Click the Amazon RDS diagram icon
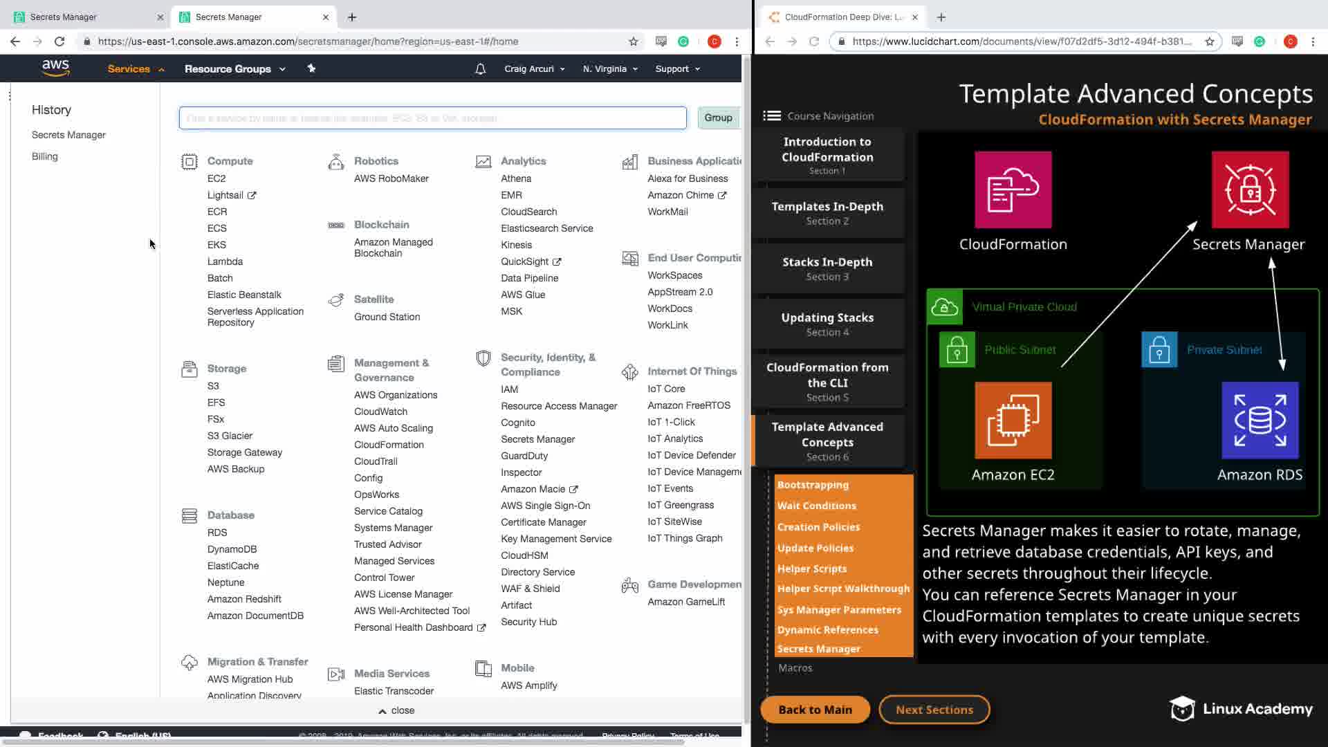1328x747 pixels. 1260,421
